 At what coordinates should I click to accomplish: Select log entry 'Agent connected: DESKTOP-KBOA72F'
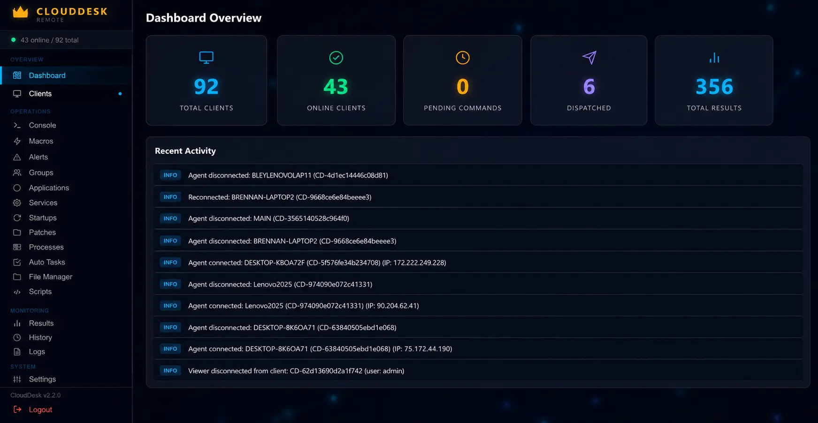(x=478, y=263)
